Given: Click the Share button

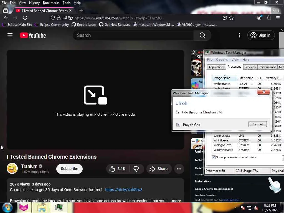Looking at the screenshot, I should (159, 169).
